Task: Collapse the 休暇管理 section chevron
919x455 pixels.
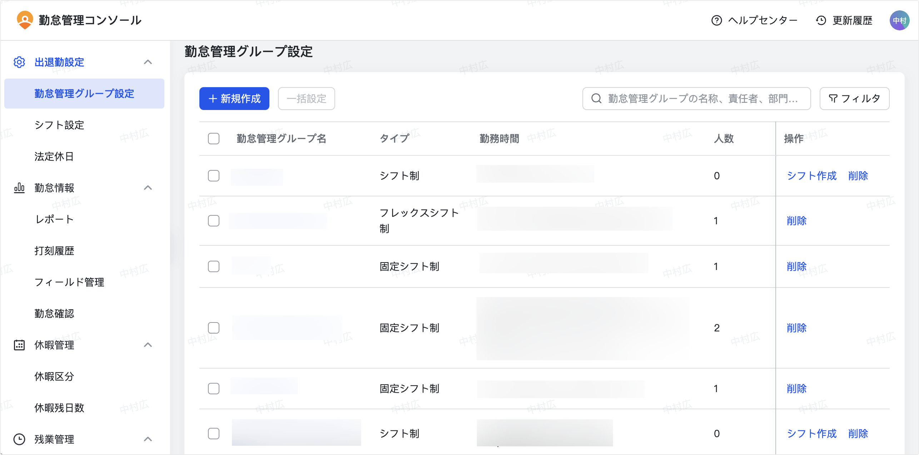Action: coord(148,345)
